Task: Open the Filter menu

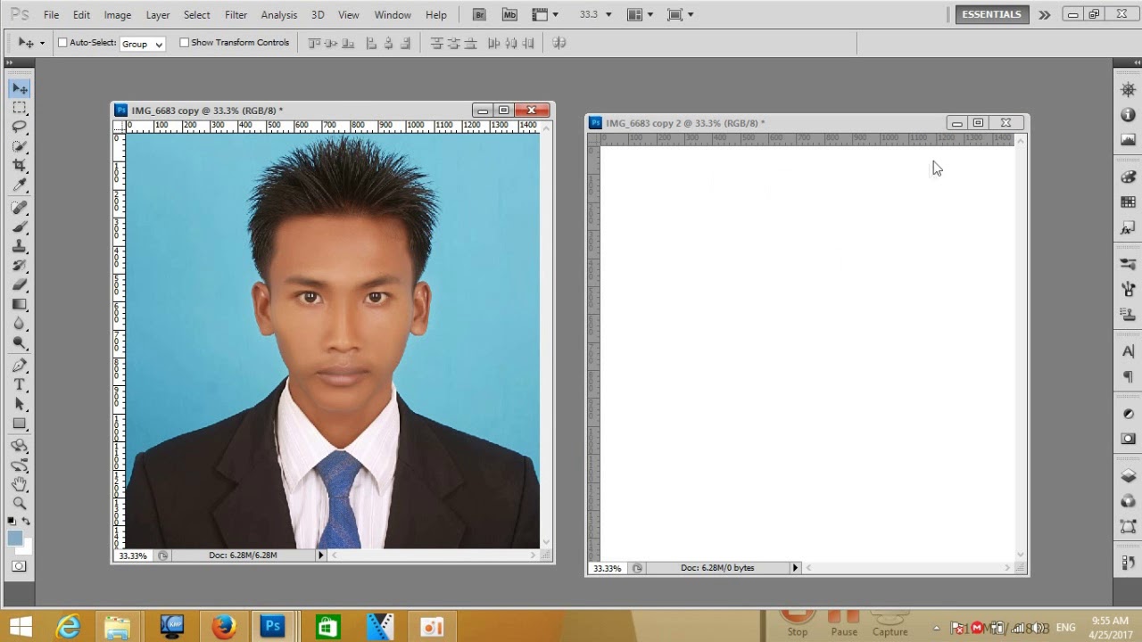Action: click(236, 15)
